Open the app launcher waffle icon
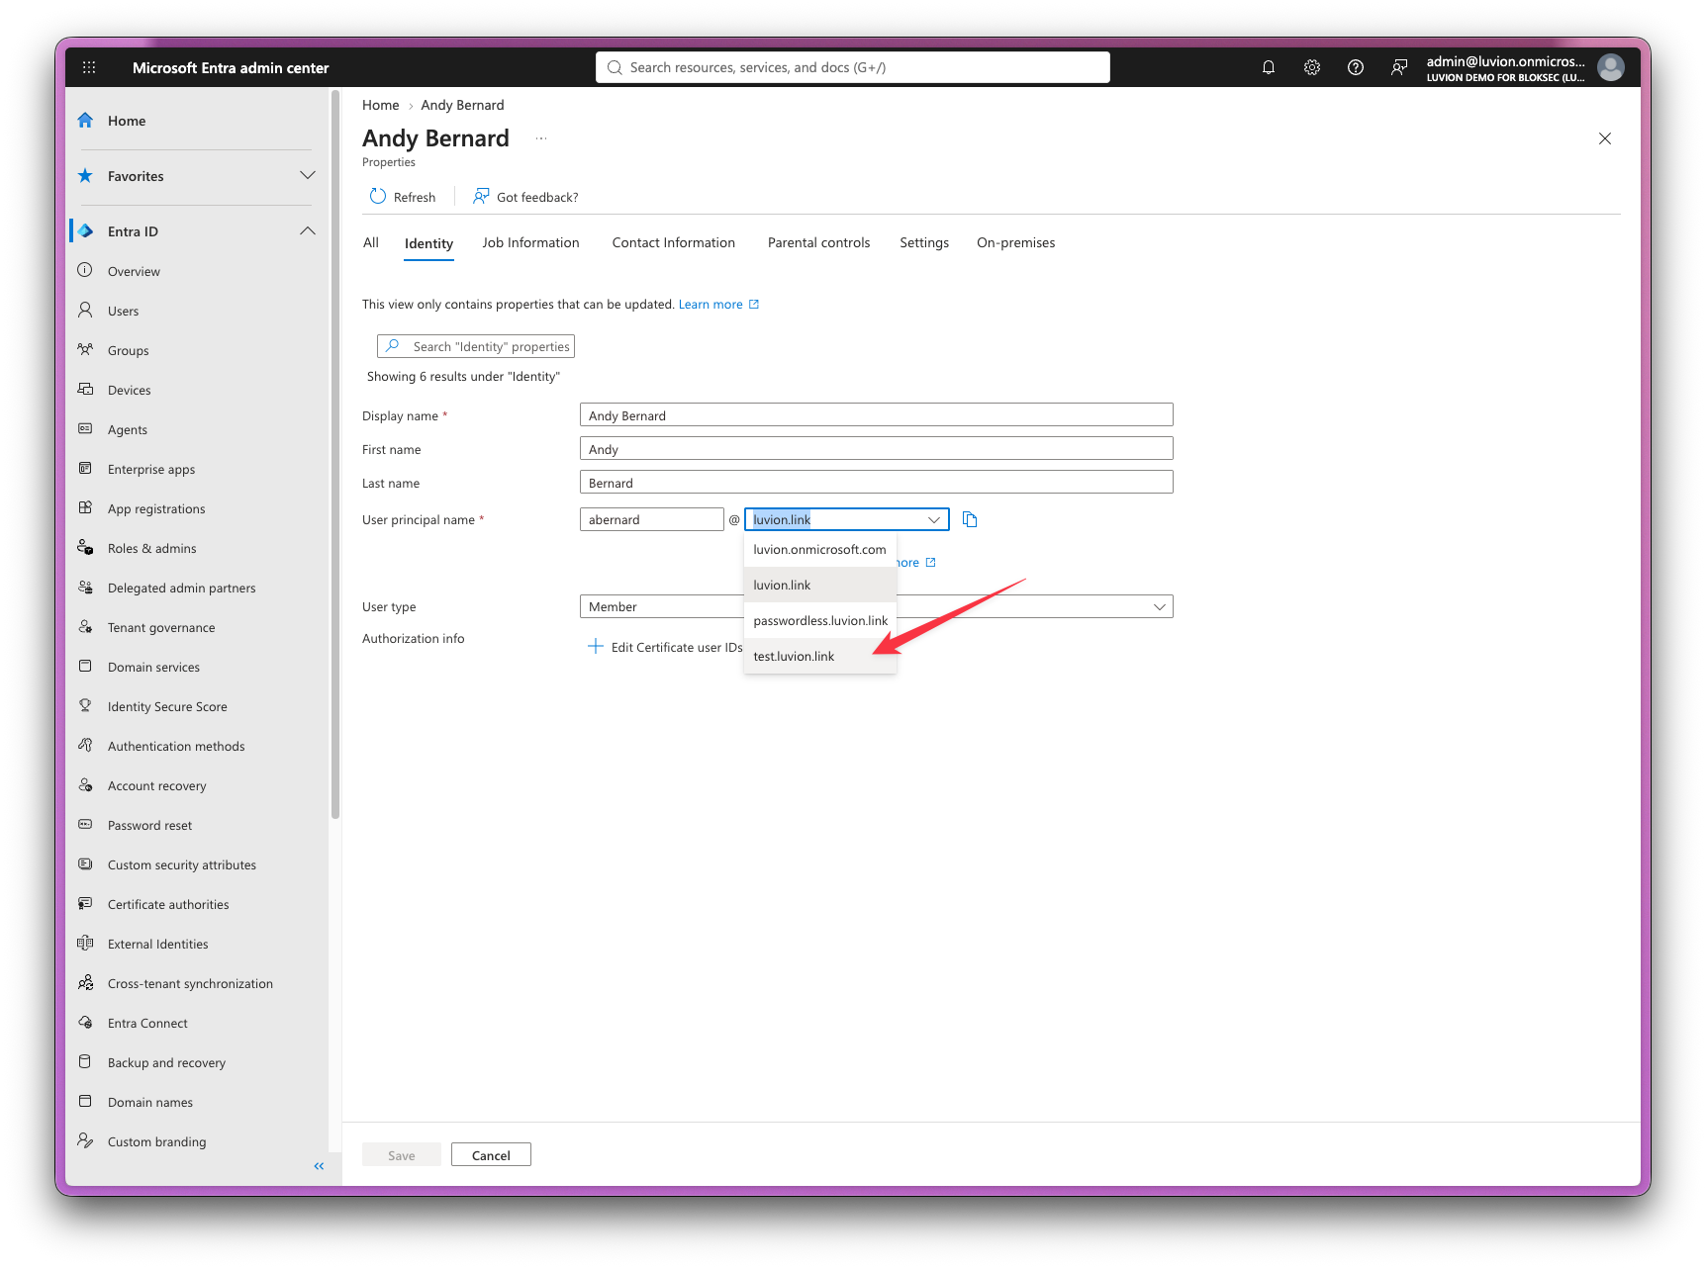Screen dimensions: 1706x1269 coord(89,67)
